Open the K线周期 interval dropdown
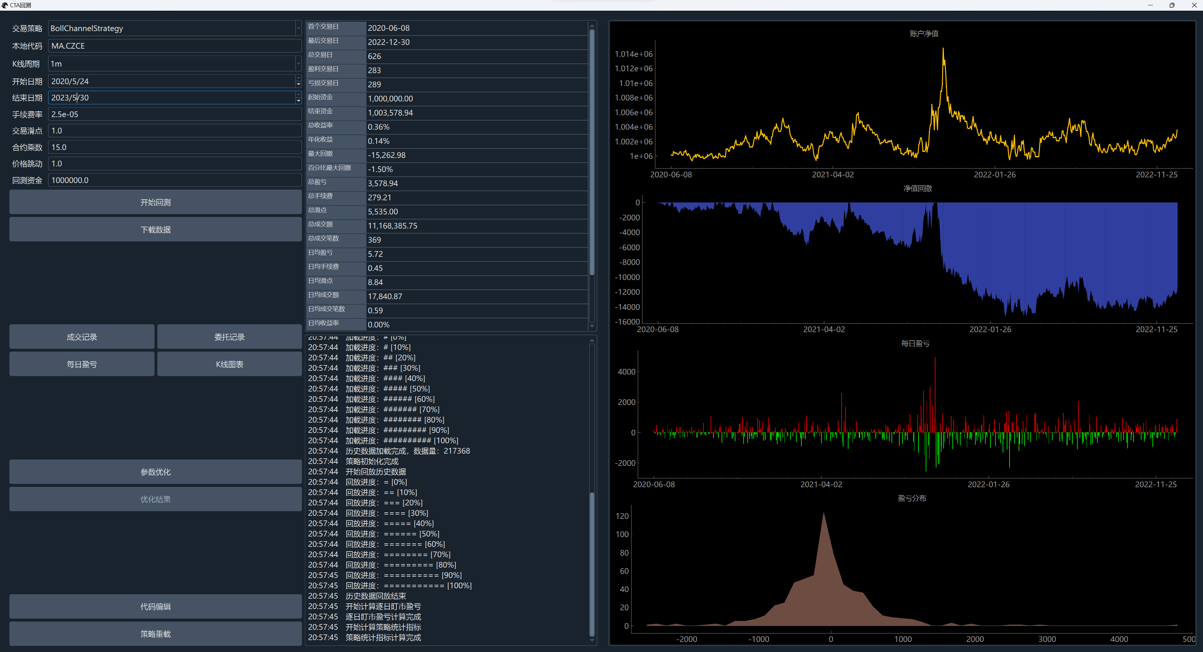Image resolution: width=1203 pixels, height=652 pixels. coord(298,63)
